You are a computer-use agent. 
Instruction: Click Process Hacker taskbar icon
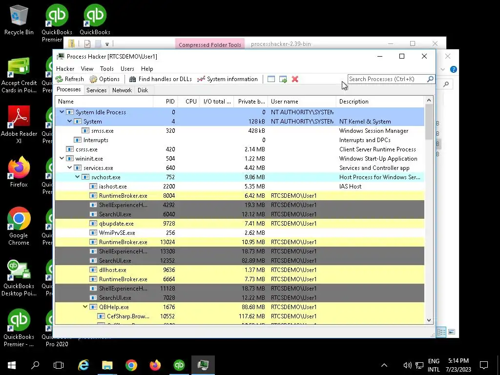coord(203,365)
